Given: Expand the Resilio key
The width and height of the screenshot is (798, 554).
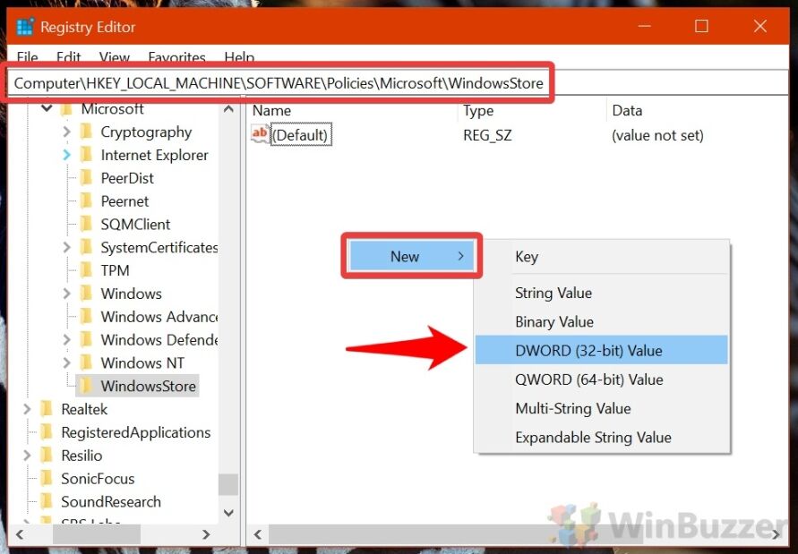Looking at the screenshot, I should (x=27, y=456).
